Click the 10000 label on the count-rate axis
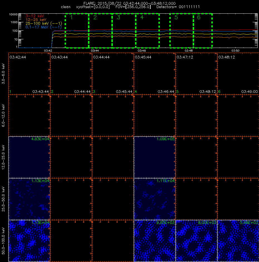This screenshot has height=262, width=259. 13,14
